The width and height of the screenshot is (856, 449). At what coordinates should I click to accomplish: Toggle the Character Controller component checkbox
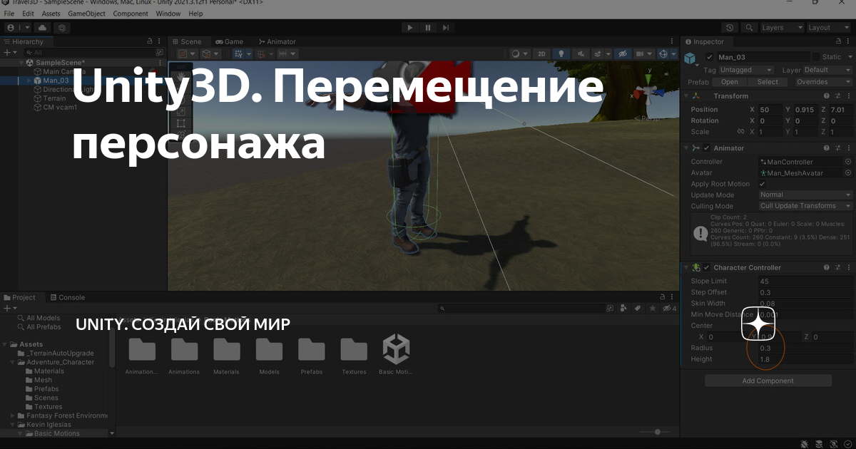click(707, 267)
